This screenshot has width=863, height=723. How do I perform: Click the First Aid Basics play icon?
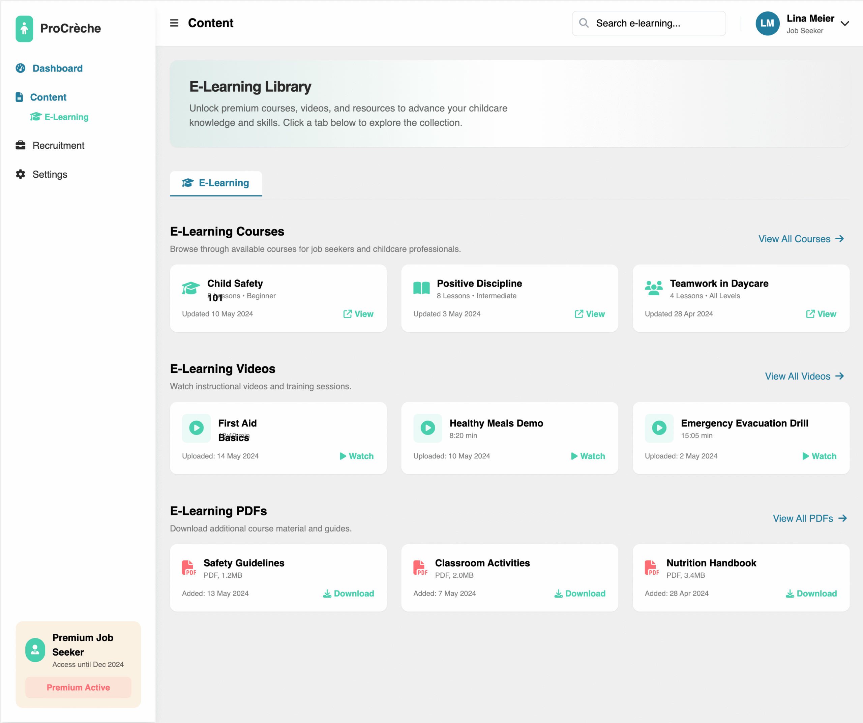[x=196, y=428]
